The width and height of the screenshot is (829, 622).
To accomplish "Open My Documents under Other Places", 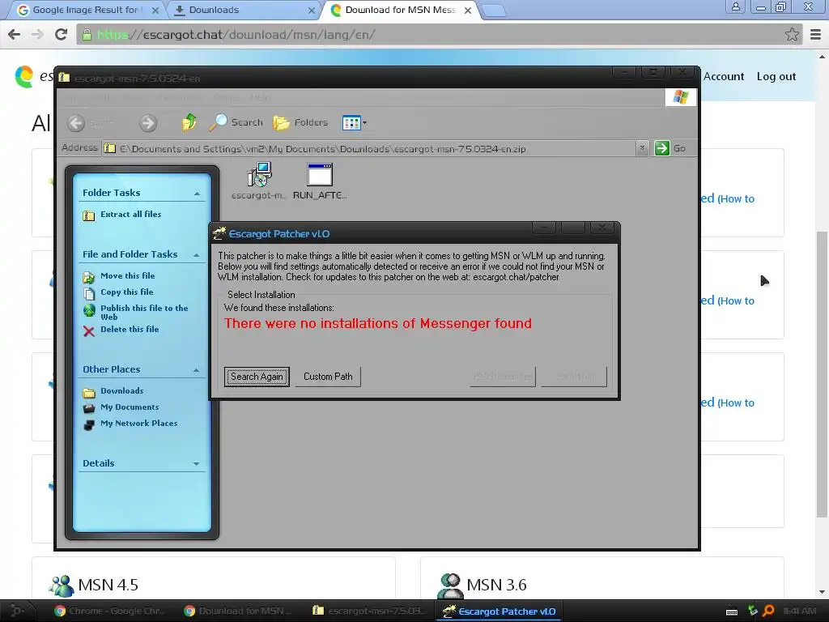I will pyautogui.click(x=130, y=407).
